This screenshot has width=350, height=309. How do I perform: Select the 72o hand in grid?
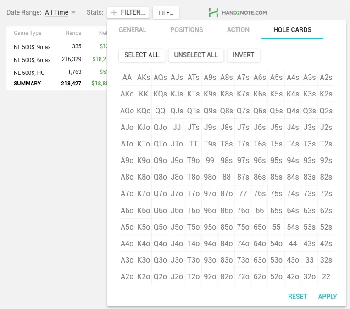(x=243, y=277)
